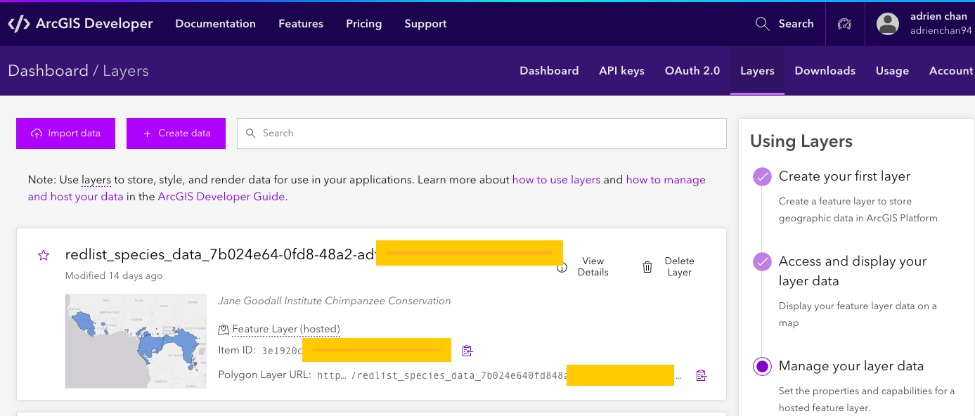
Task: Copy the Polygon Layer URL
Action: [701, 375]
